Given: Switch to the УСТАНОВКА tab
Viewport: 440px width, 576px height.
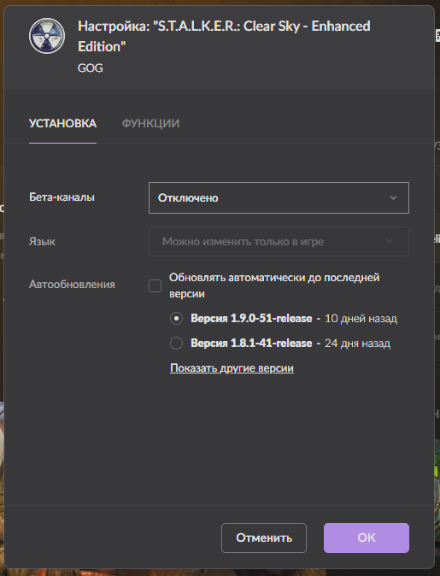Looking at the screenshot, I should (63, 123).
